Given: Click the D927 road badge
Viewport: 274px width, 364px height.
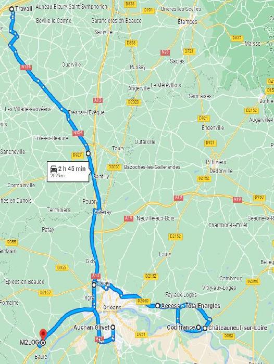Looking at the screenshot, I should 77,154.
